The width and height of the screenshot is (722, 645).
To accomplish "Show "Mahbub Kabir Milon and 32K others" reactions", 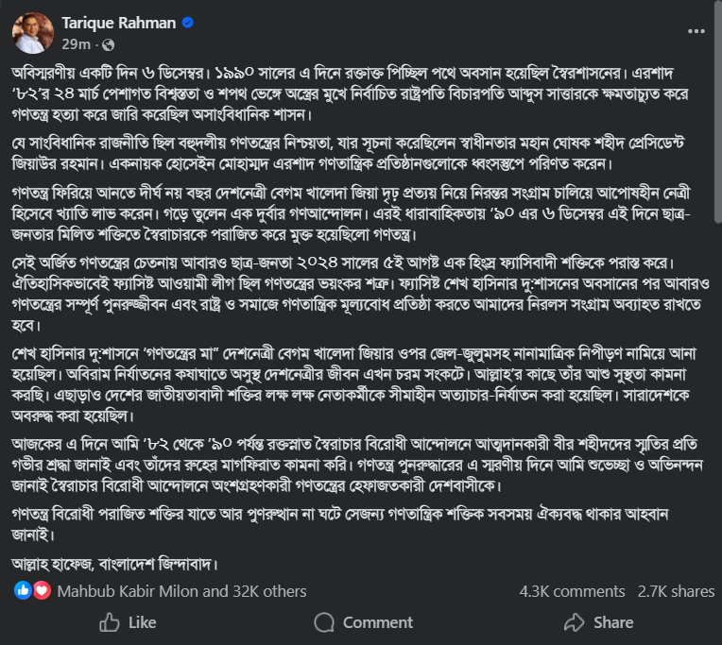I will 181,591.
